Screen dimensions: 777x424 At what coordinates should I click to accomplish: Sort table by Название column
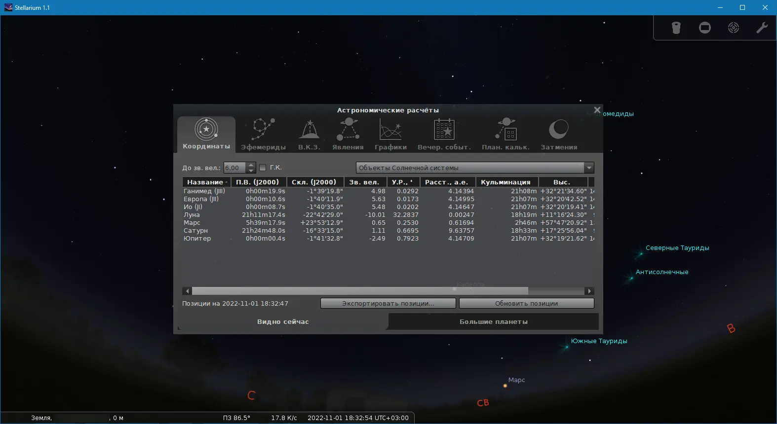207,182
